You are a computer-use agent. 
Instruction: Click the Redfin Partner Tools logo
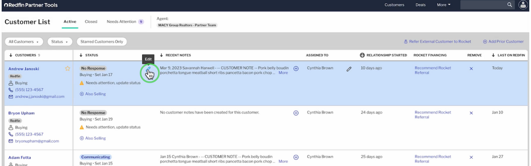point(31,5)
